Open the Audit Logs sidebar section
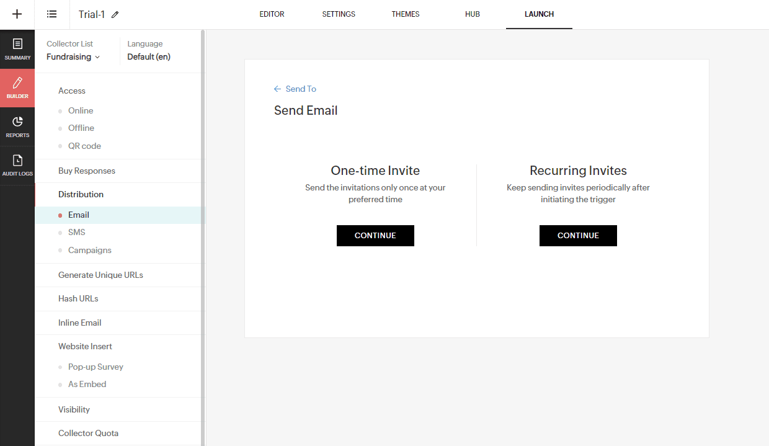Viewport: 769px width, 446px height. click(17, 166)
